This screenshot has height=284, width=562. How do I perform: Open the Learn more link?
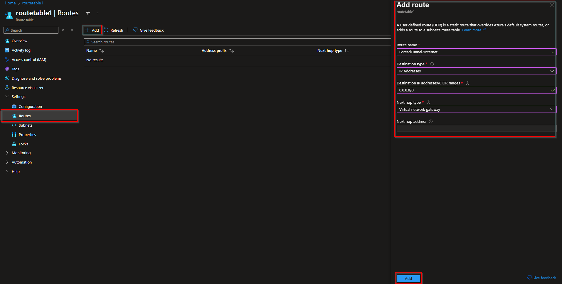474,30
